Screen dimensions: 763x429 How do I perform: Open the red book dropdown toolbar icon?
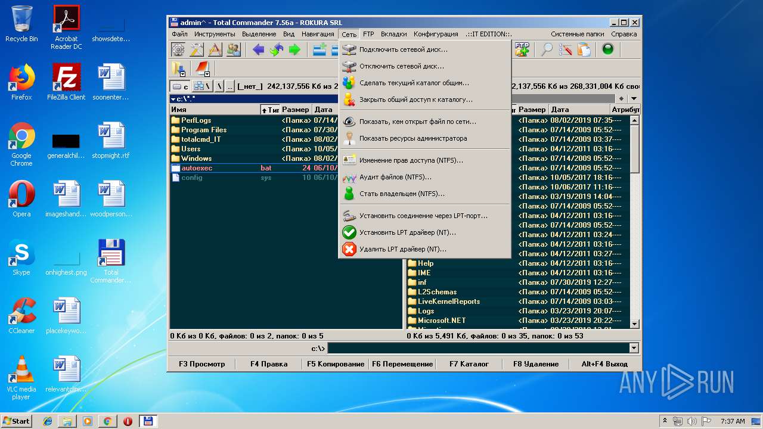(x=202, y=69)
